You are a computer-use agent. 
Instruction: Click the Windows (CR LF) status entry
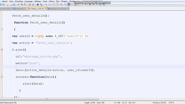(159, 103)
